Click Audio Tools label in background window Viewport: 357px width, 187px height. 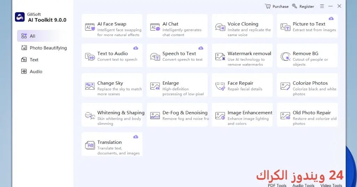pos(304,185)
